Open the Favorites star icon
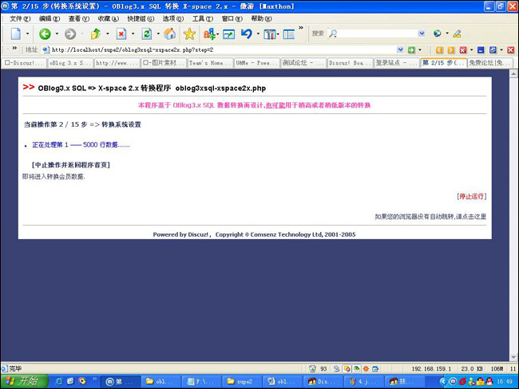 189,33
